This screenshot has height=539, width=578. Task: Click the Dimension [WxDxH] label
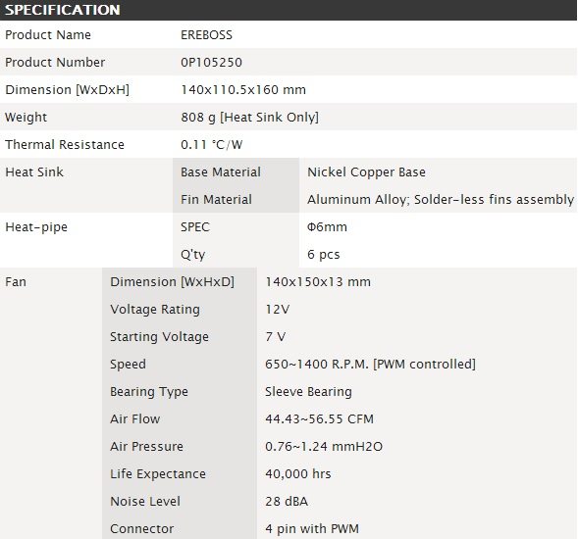coord(67,90)
